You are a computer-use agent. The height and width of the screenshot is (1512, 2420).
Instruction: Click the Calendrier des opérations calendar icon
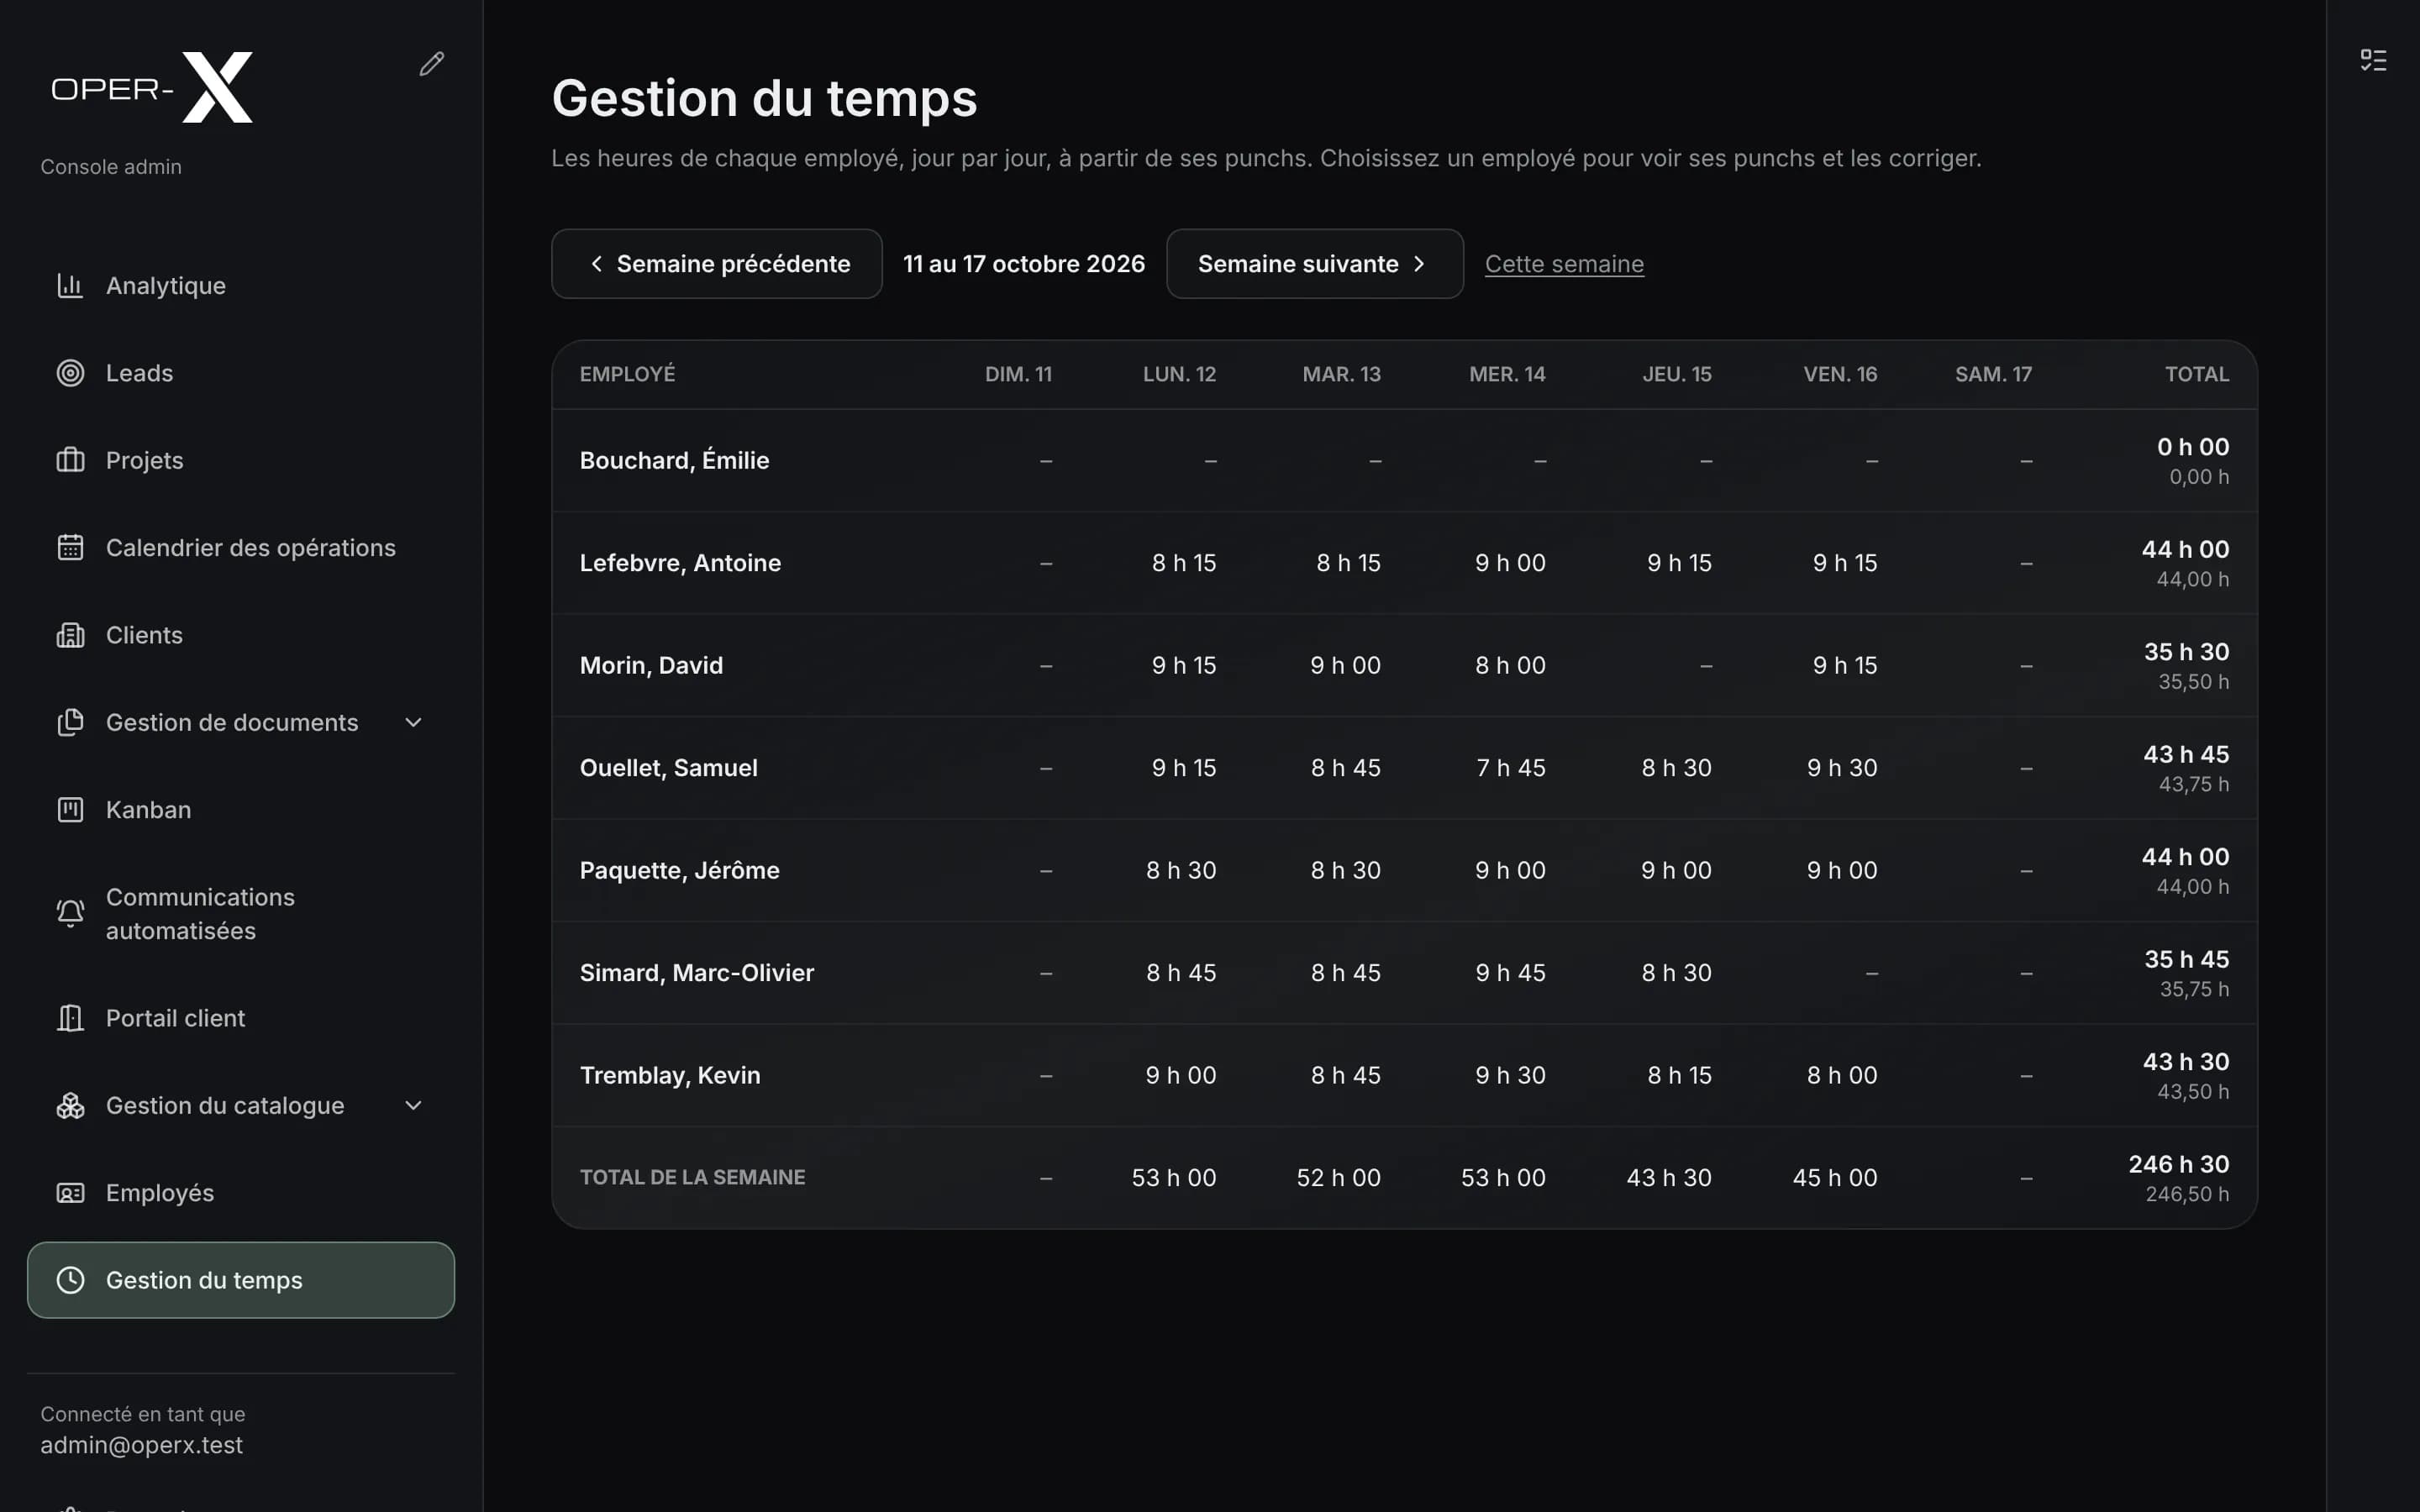(x=70, y=548)
